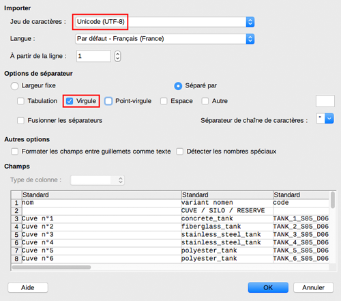This screenshot has height=301, width=341.
Task: Open the Jeu de caractères dropdown
Action: (164, 22)
